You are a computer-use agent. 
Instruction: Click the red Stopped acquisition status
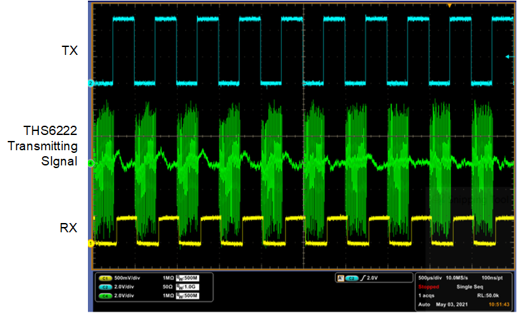pyautogui.click(x=428, y=287)
